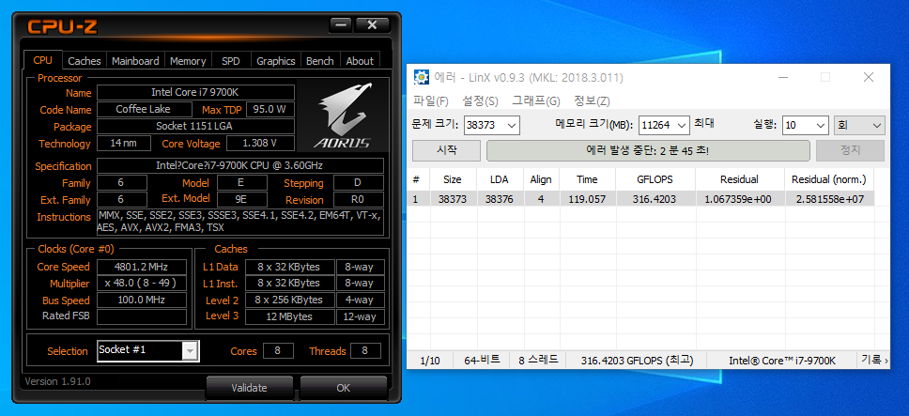Click the Level 2 8 x 256 KBytes field
The width and height of the screenshot is (909, 416).
(290, 300)
